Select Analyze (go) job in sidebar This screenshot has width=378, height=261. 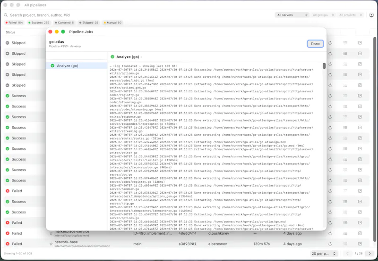(77, 65)
